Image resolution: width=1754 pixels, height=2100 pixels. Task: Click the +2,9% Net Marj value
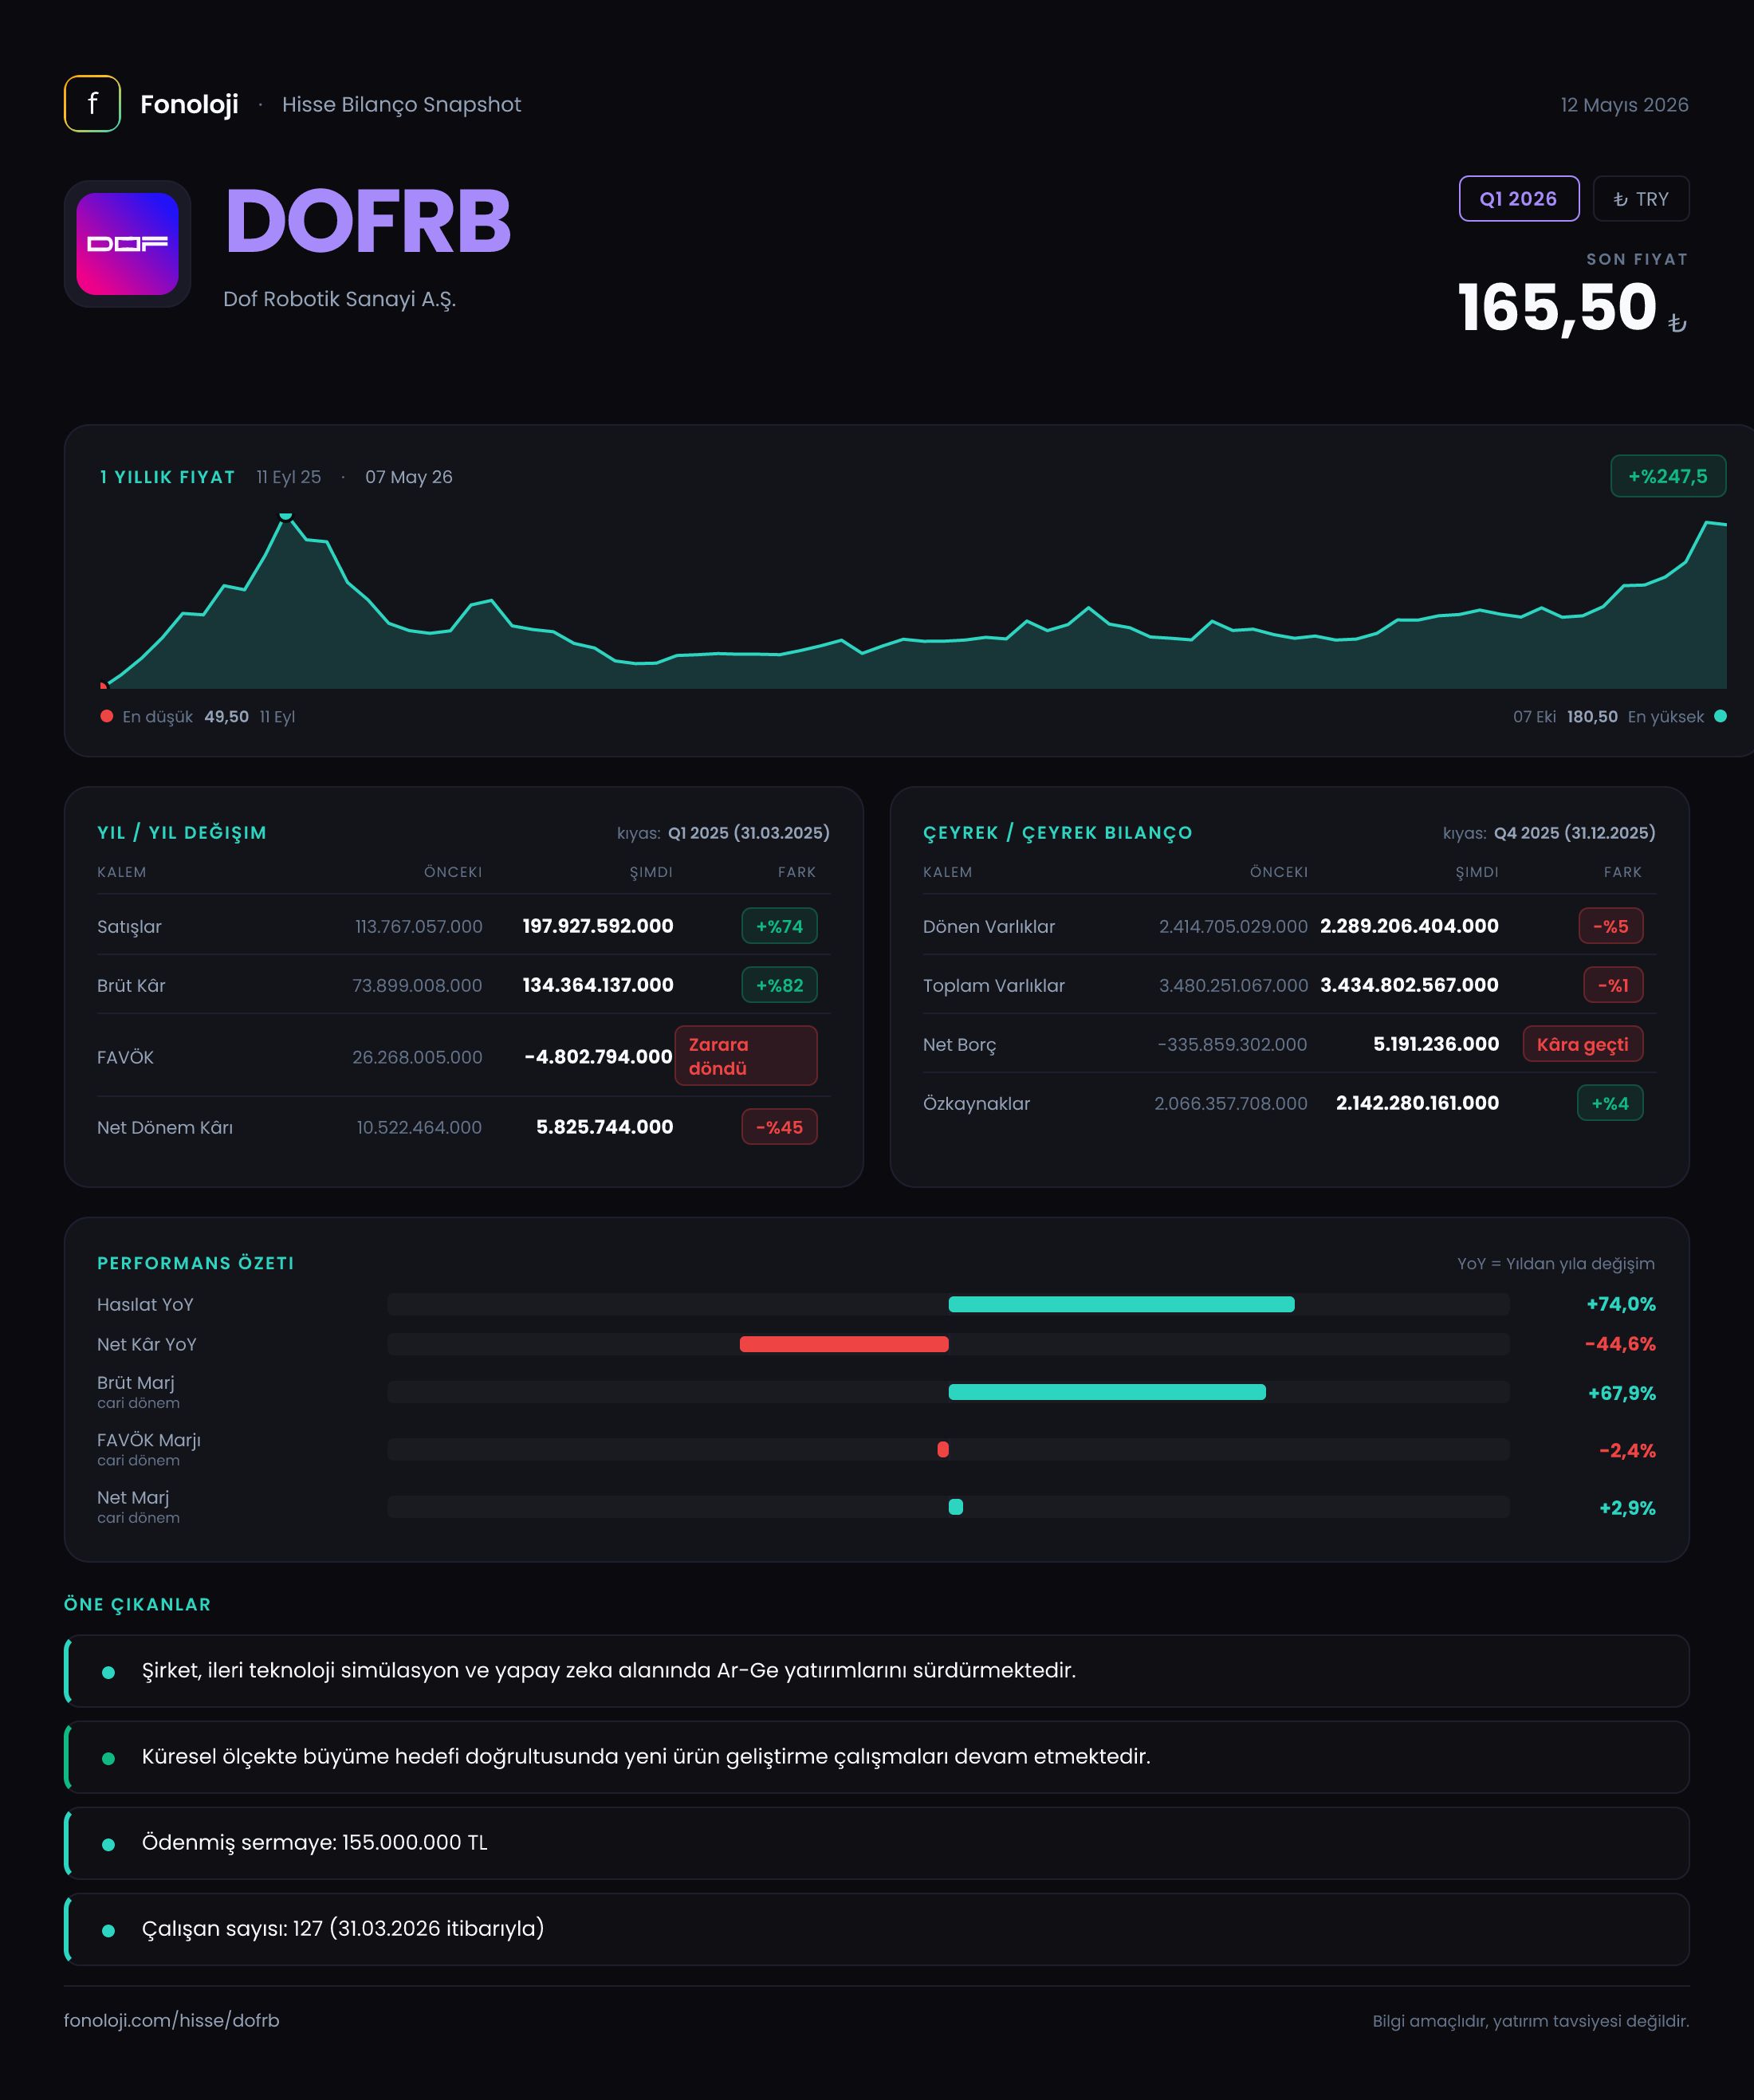[1627, 1508]
